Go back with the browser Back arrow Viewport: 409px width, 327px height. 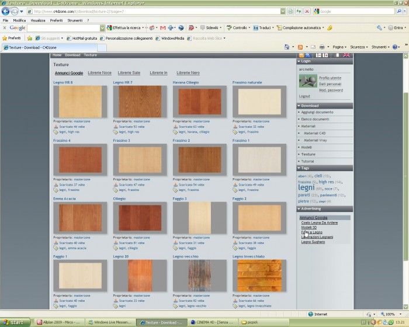5,11
